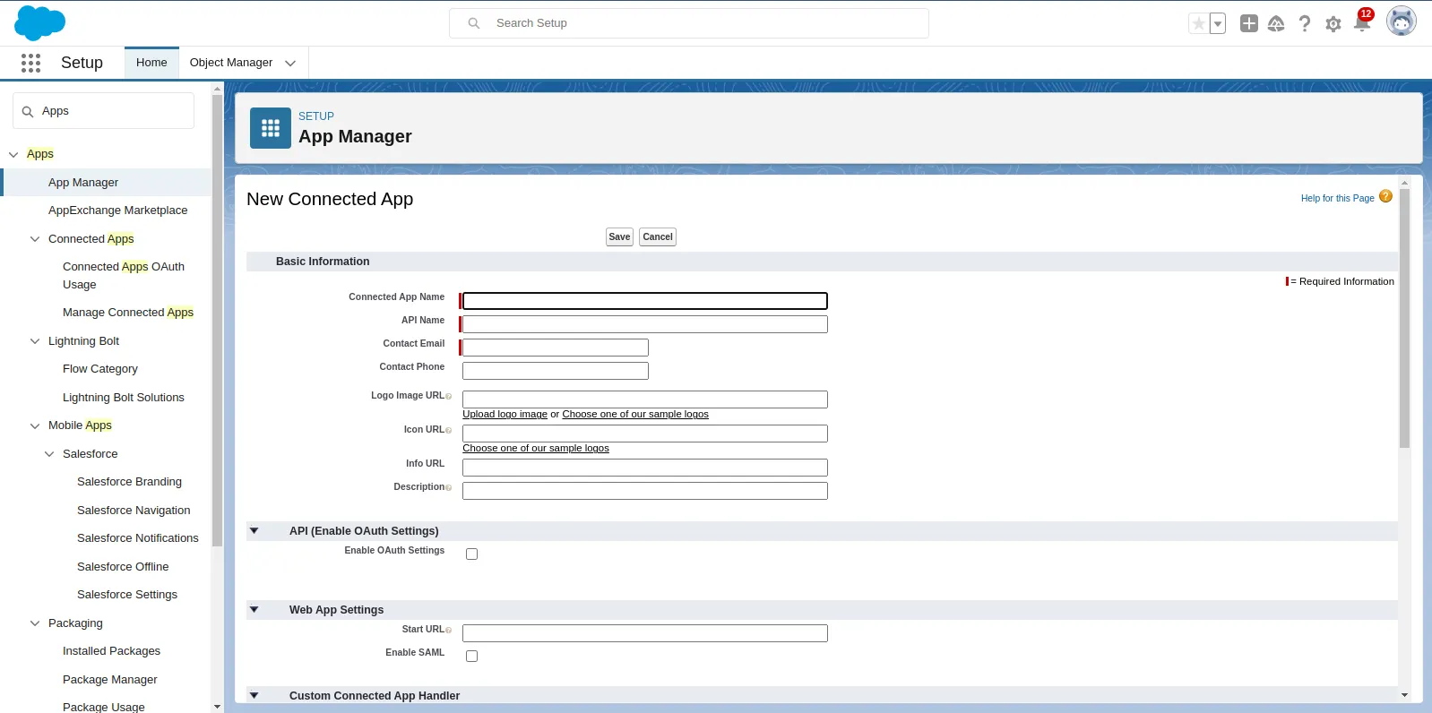The height and width of the screenshot is (713, 1432).
Task: Open the Upload logo image link
Action: [505, 415]
